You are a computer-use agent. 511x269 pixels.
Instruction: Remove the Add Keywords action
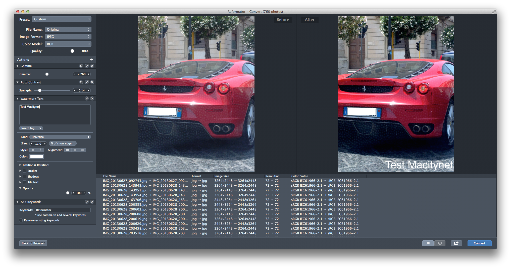coord(92,202)
